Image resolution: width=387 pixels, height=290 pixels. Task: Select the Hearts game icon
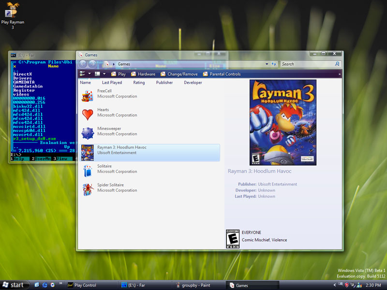coord(88,115)
